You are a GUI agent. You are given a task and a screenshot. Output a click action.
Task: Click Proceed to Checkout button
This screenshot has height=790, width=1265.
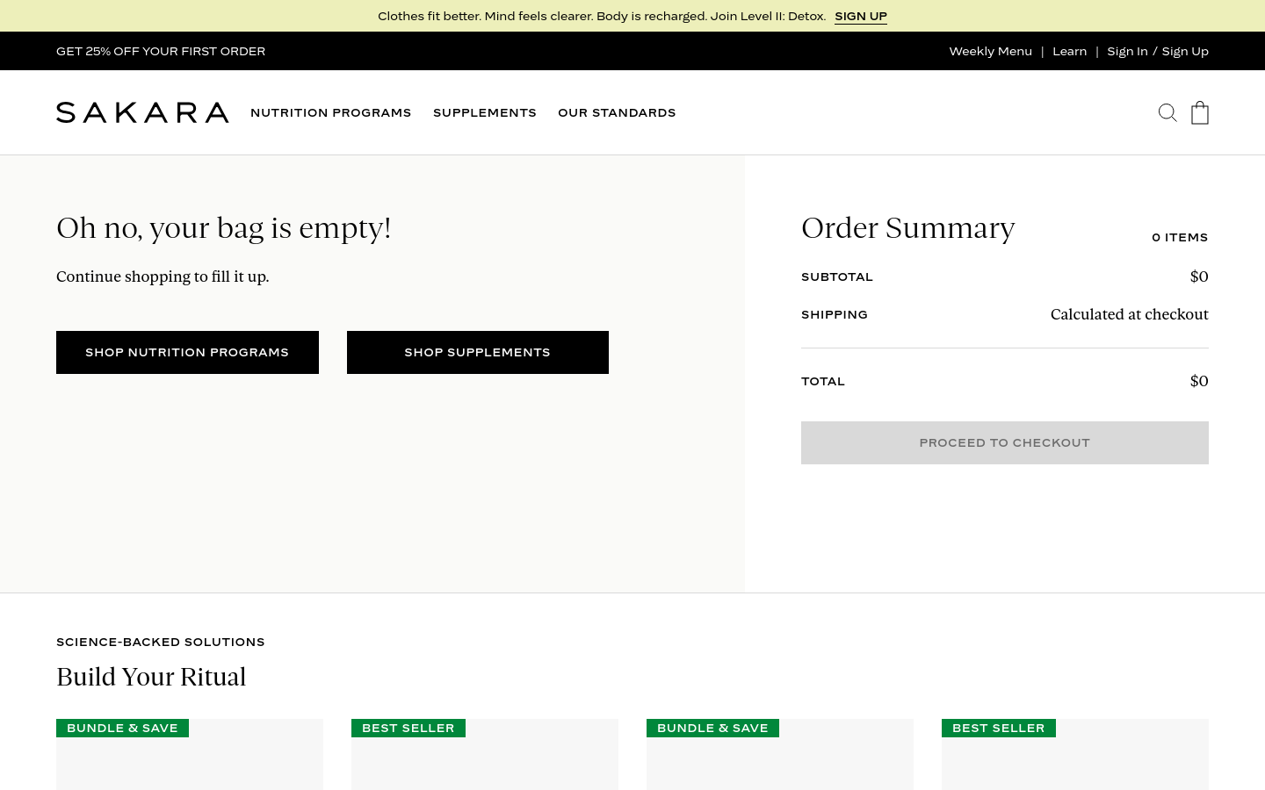click(1005, 442)
